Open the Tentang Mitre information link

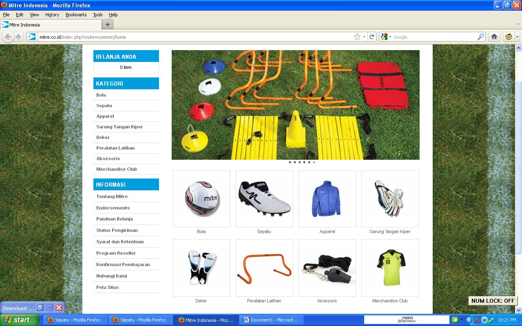click(x=112, y=196)
